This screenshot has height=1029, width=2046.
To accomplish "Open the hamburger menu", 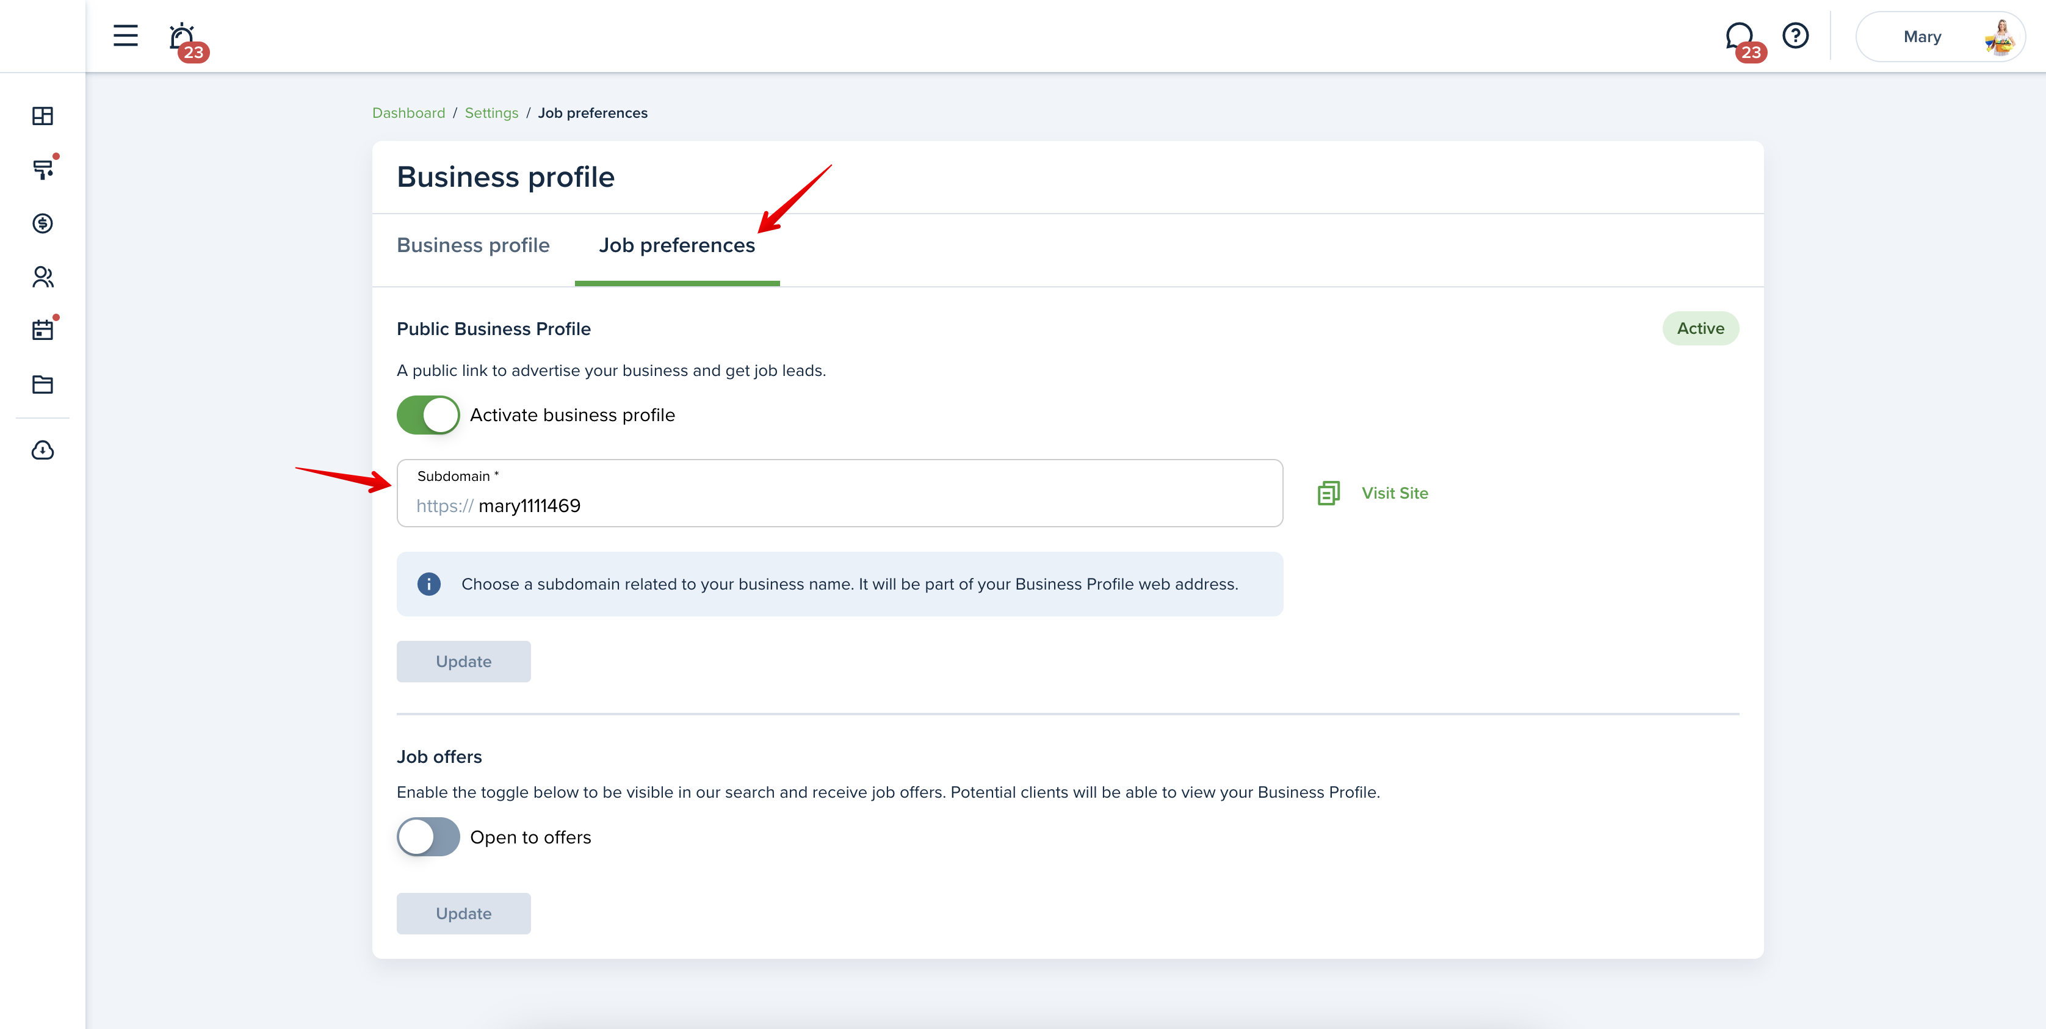I will click(126, 36).
